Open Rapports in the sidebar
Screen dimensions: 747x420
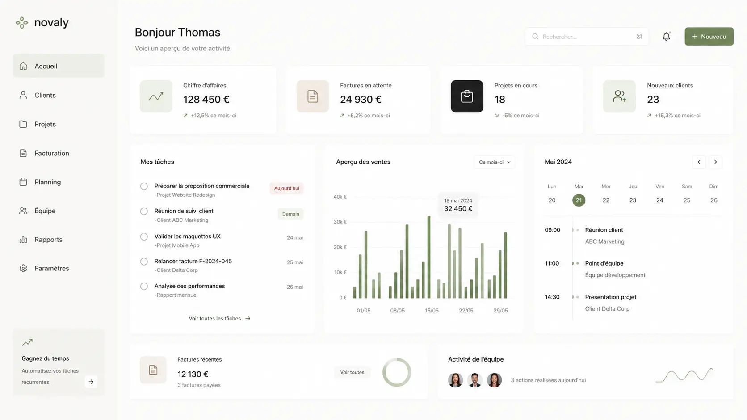coord(59,240)
